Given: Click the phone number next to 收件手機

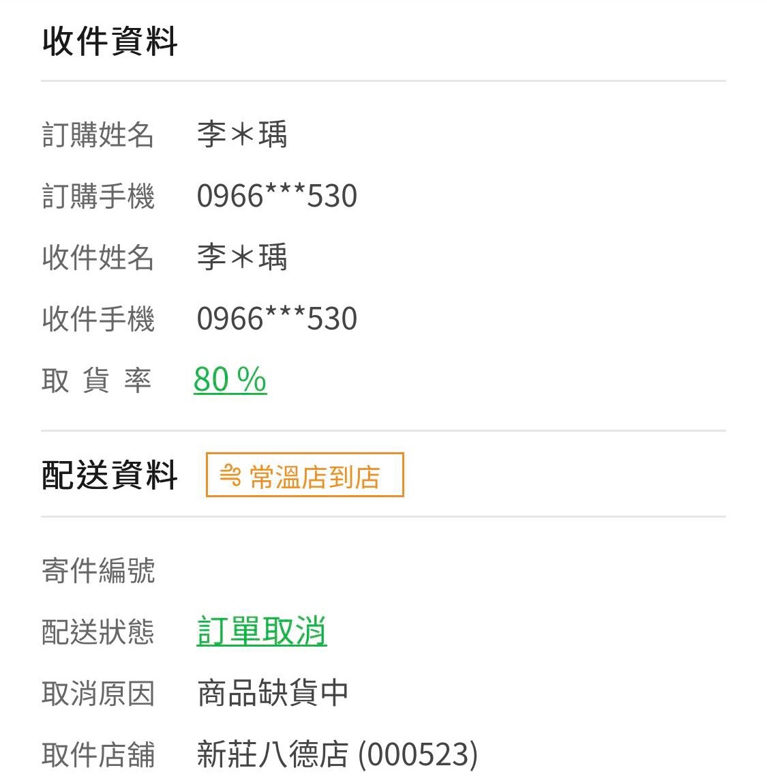Looking at the screenshot, I should [x=277, y=318].
